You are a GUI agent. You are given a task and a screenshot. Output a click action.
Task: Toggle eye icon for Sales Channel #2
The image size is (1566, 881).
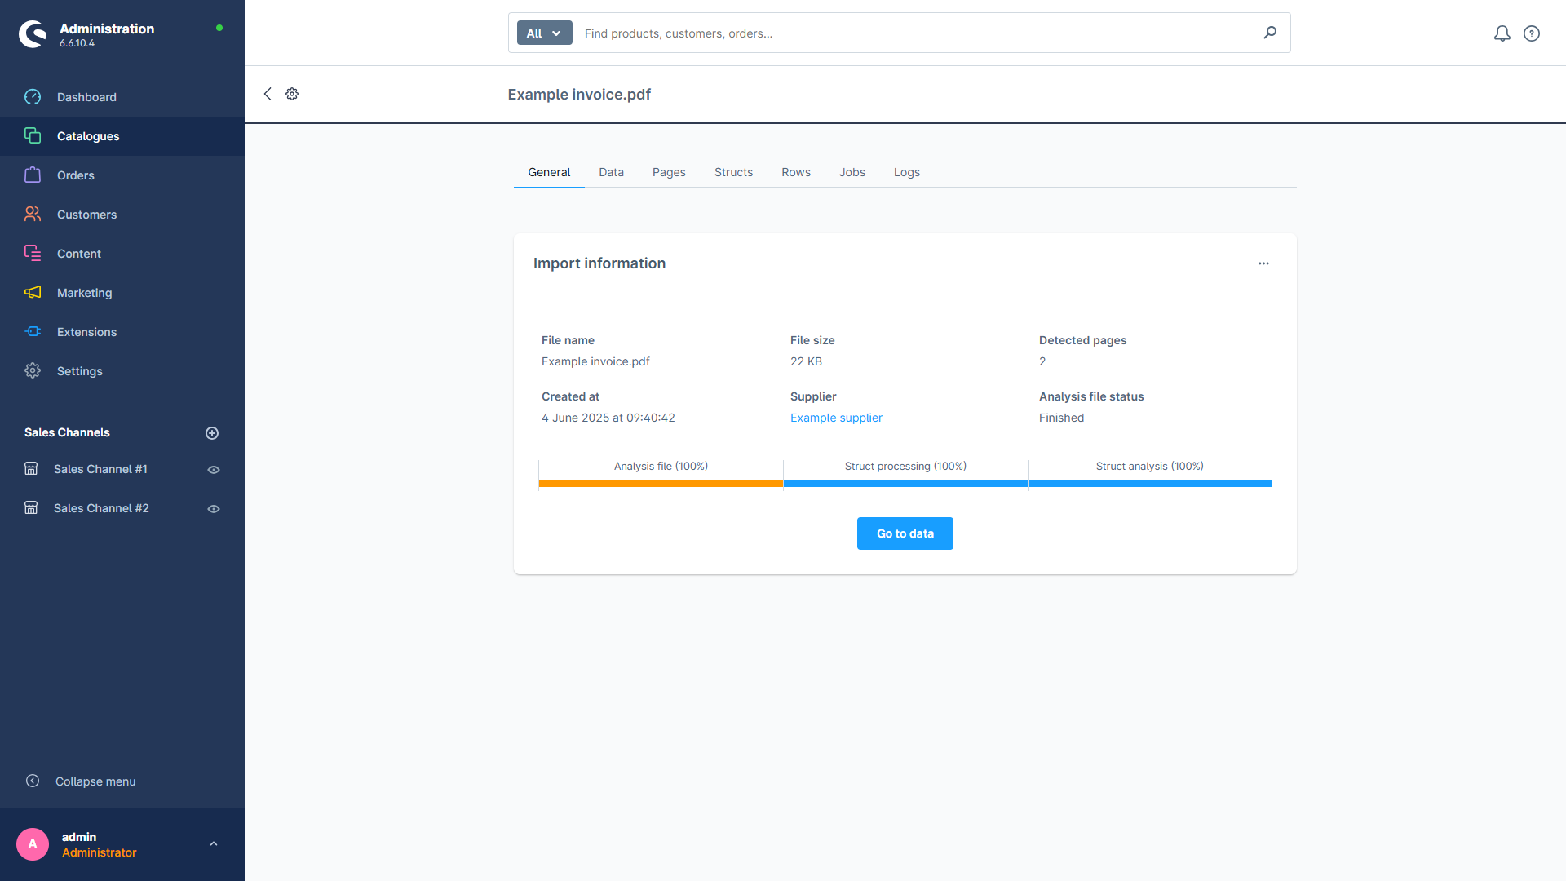[214, 509]
